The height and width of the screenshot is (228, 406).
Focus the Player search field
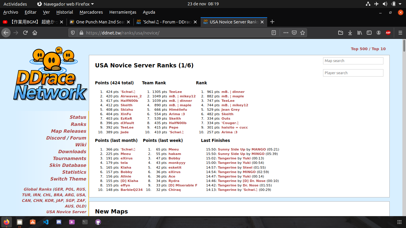[353, 73]
